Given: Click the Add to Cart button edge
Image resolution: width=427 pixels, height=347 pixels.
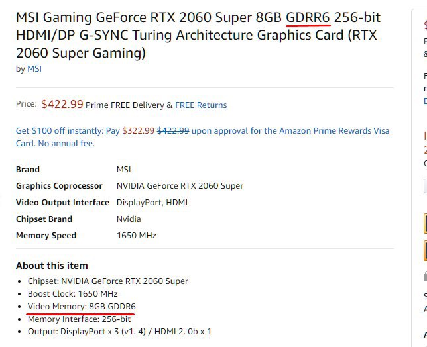Looking at the screenshot, I should click(425, 224).
